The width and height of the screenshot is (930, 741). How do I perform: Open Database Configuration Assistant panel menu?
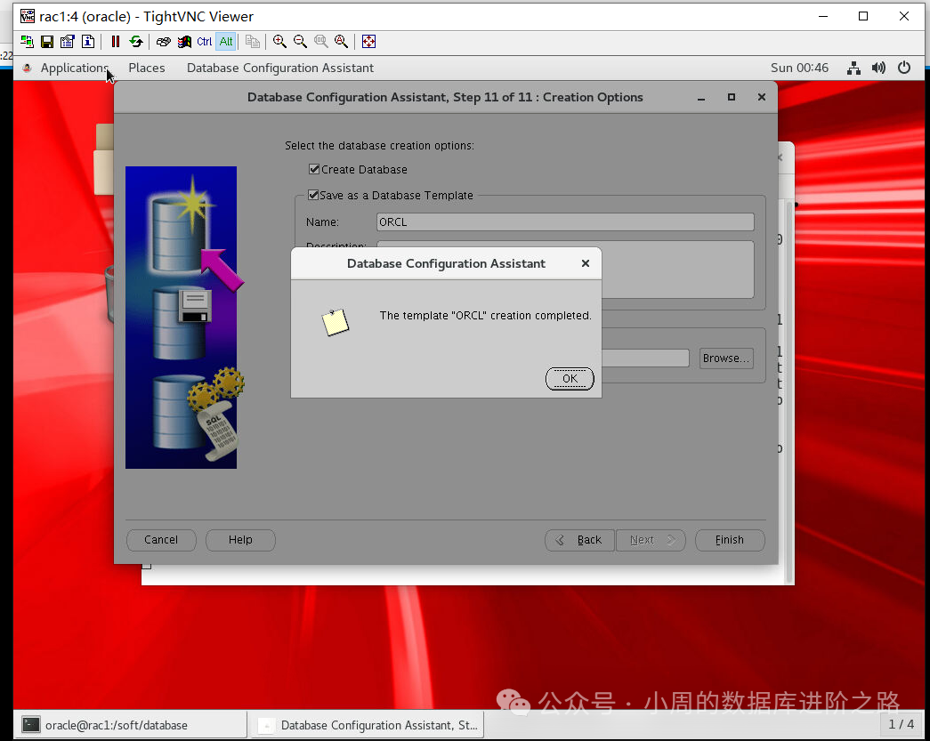[x=280, y=68]
